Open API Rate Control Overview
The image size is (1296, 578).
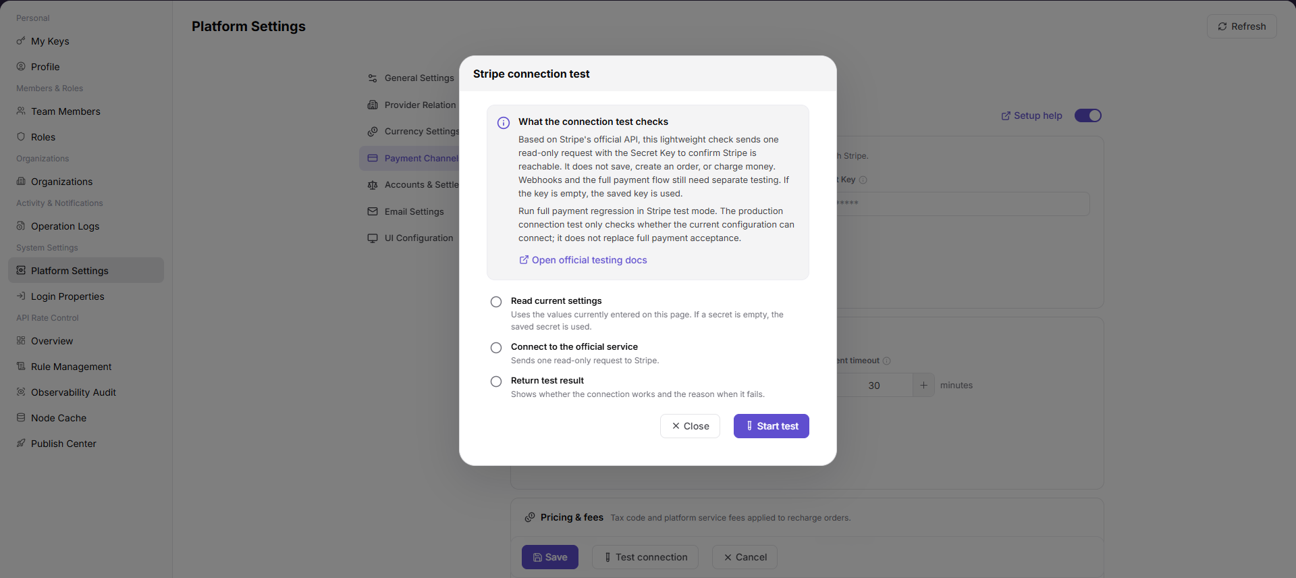tap(86, 341)
